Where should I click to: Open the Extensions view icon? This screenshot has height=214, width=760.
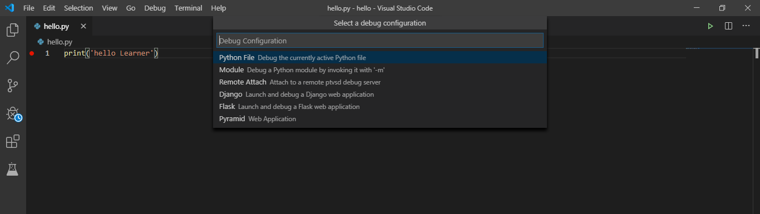(12, 142)
